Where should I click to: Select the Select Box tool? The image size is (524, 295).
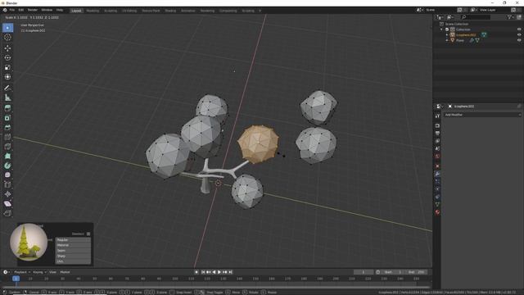[x=7, y=28]
